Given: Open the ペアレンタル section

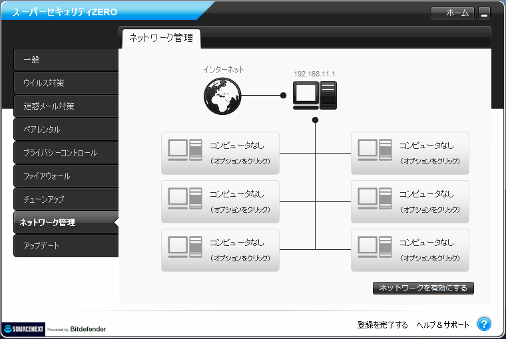Looking at the screenshot, I should coord(66,130).
